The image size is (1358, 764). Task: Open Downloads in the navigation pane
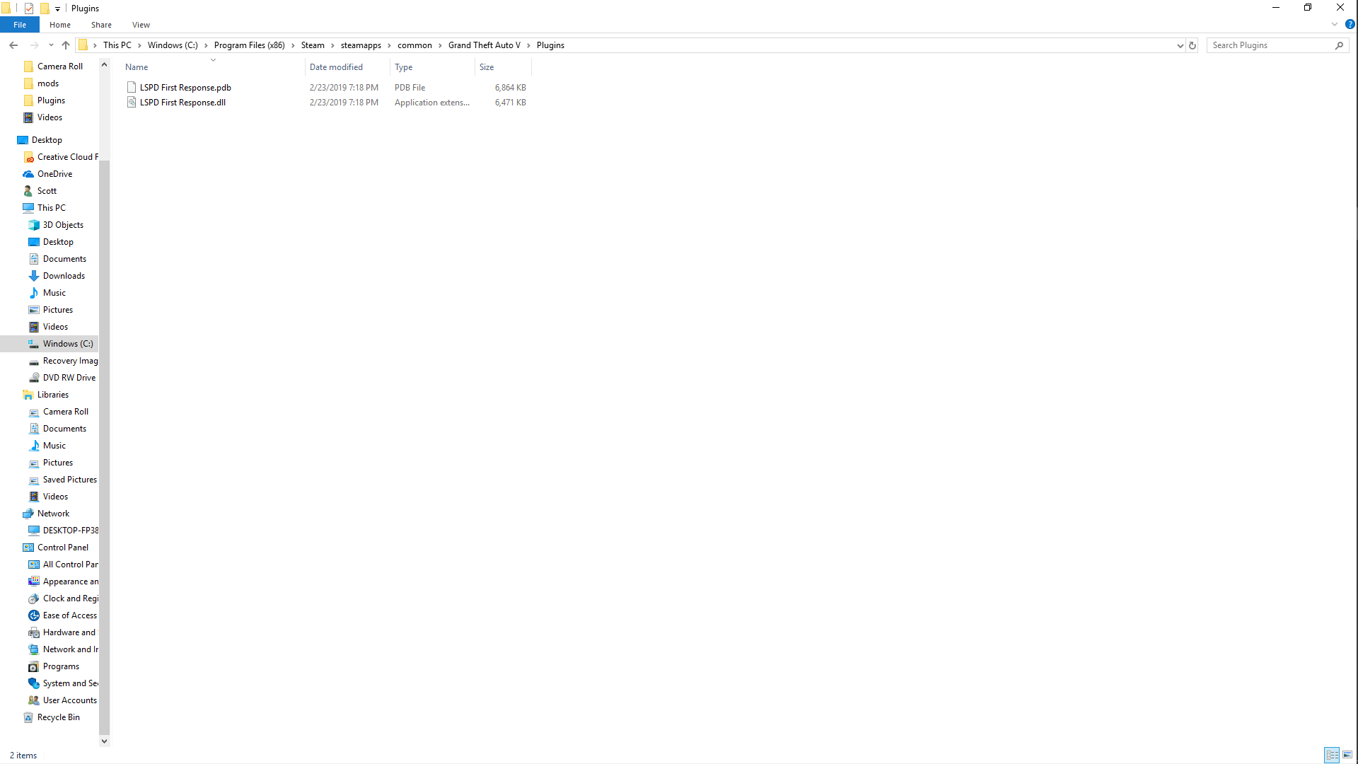(64, 276)
